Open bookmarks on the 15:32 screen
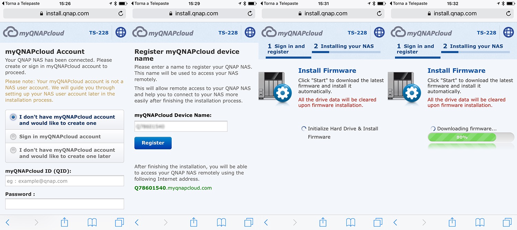The image size is (517, 230). 480,222
